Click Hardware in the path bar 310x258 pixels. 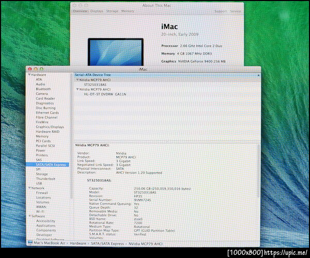(x=78, y=244)
